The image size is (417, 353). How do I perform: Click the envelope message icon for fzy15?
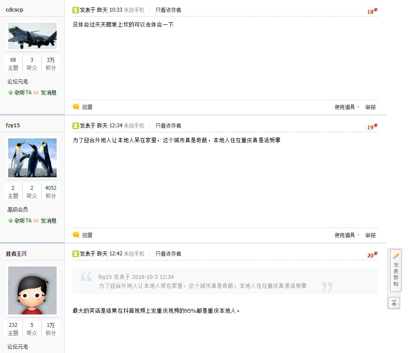pyautogui.click(x=36, y=221)
